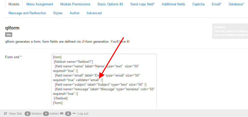Click the Site label badge under qlform

click(x=9, y=35)
